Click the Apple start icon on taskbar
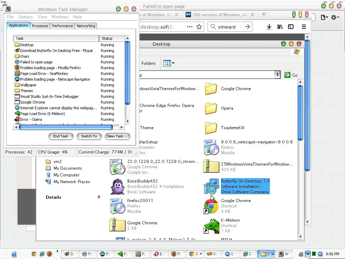 click(x=14, y=254)
